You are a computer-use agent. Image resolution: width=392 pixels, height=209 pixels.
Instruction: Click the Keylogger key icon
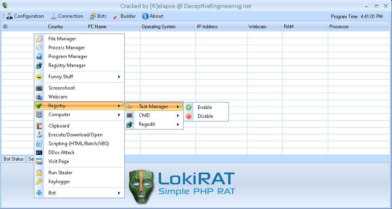coord(39,182)
